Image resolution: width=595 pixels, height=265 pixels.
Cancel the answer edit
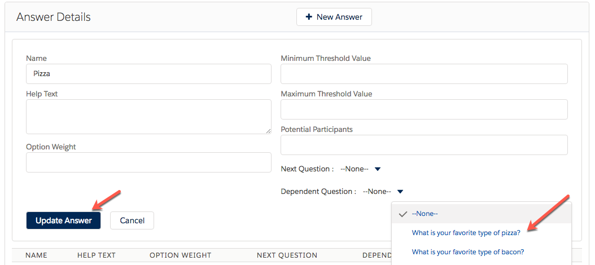(x=132, y=220)
